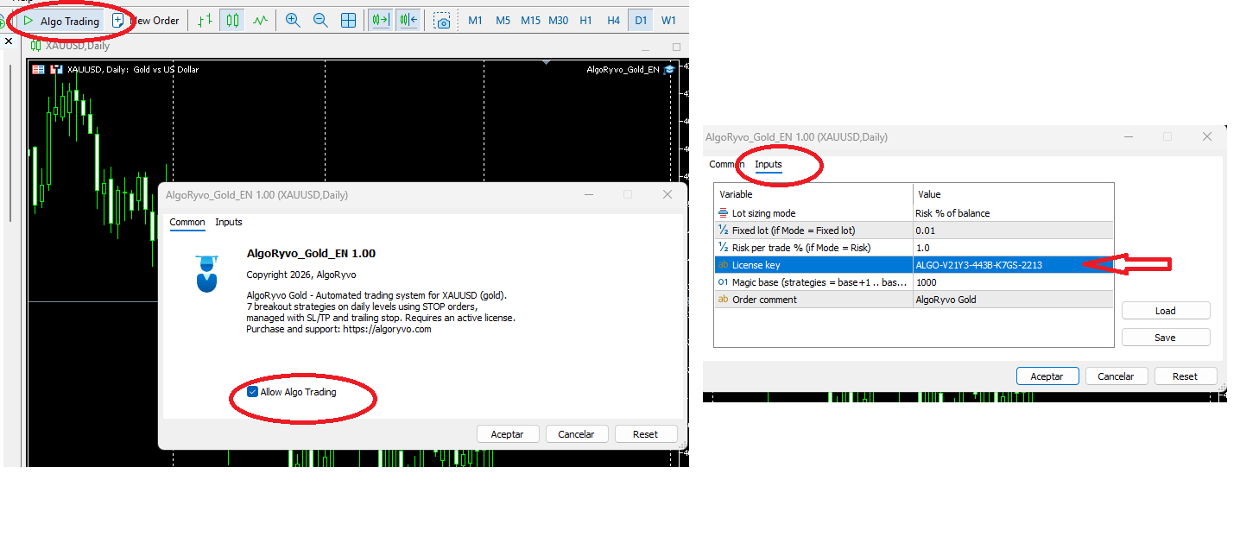
Task: Click the Load button
Action: (1166, 311)
